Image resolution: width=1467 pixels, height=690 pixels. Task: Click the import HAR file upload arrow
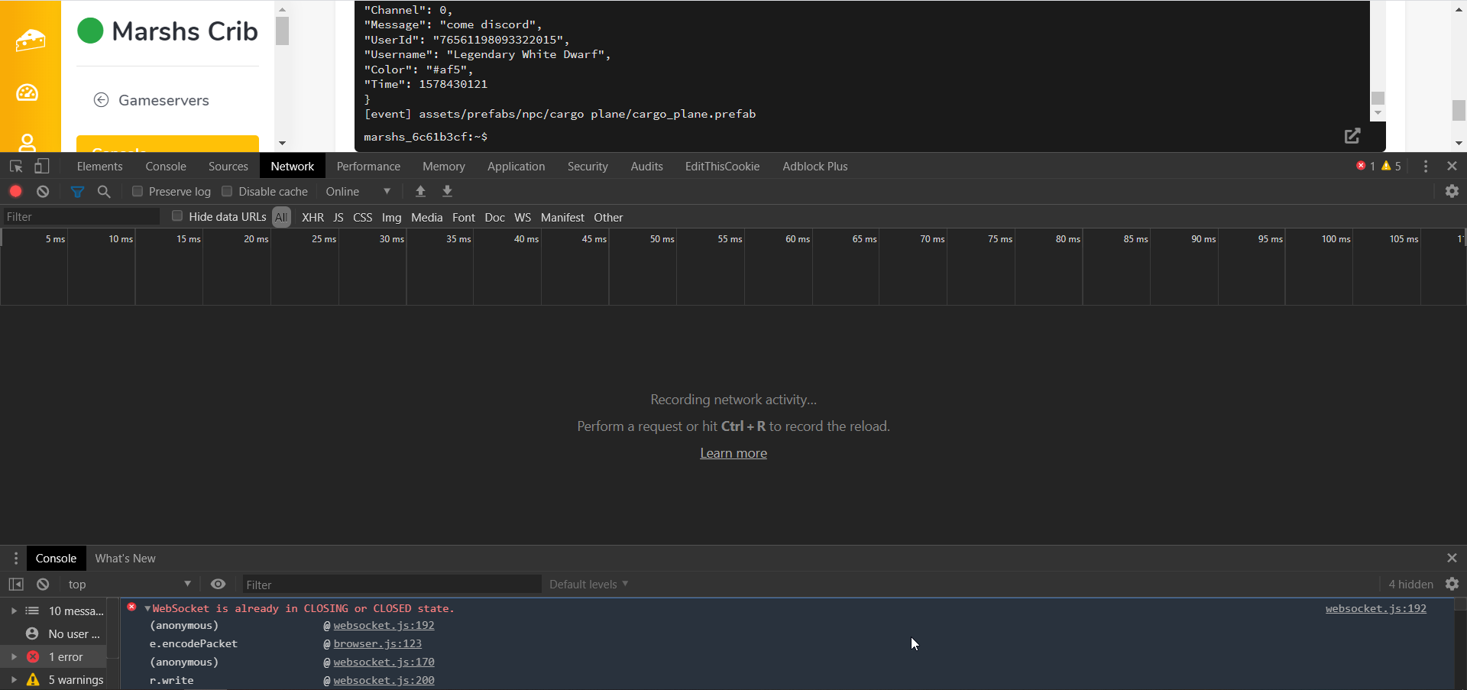coord(420,192)
